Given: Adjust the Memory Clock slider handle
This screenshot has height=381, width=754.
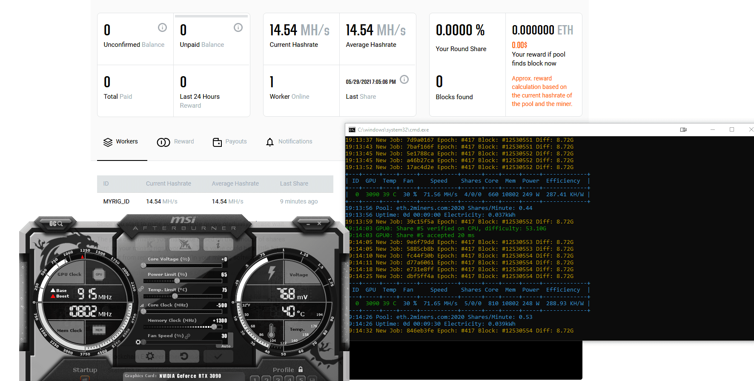Looking at the screenshot, I should tap(214, 327).
